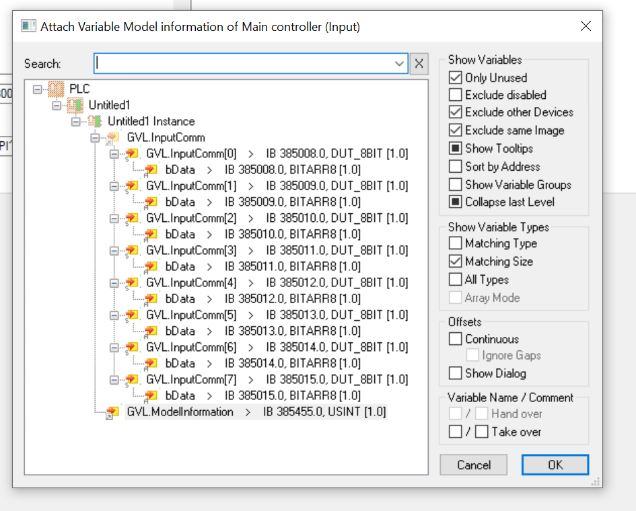Click the GVL.InputComm[5] input variable icon
636x511 pixels.
point(131,315)
